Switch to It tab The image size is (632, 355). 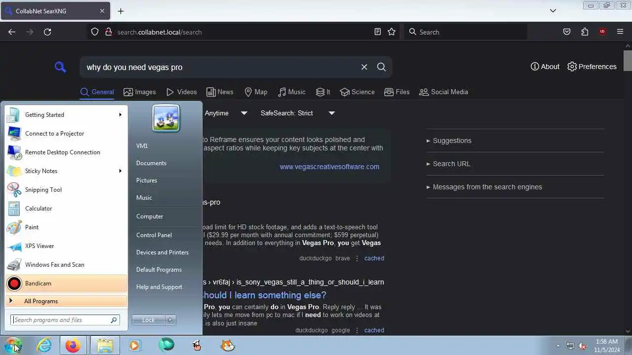(323, 92)
